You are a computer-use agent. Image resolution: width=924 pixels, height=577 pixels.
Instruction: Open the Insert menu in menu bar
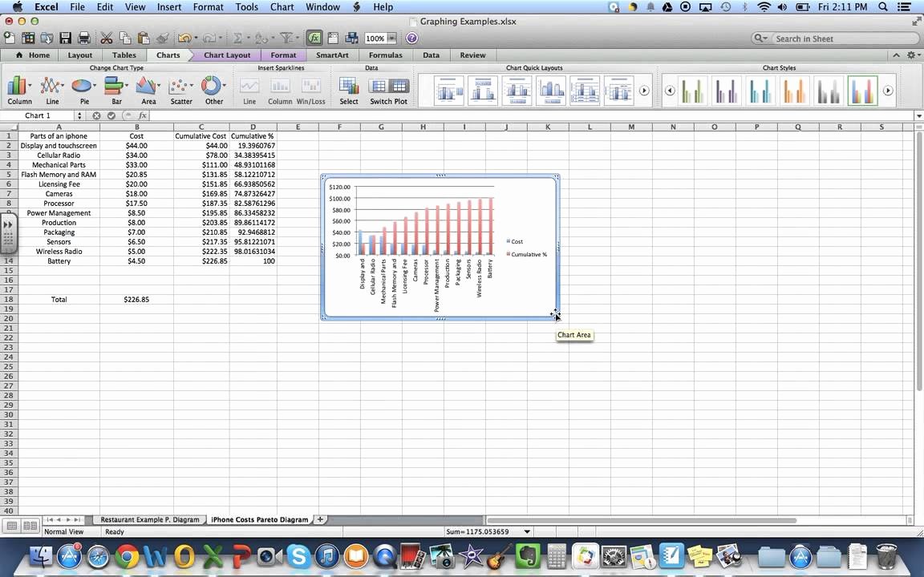(169, 7)
